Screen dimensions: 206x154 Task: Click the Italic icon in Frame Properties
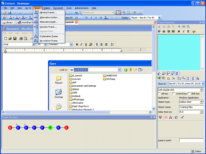pyautogui.click(x=183, y=31)
